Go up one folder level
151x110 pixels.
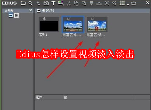coord(38,3)
